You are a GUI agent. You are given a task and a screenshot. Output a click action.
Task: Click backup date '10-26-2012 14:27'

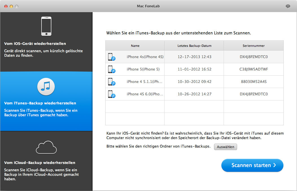pyautogui.click(x=194, y=94)
